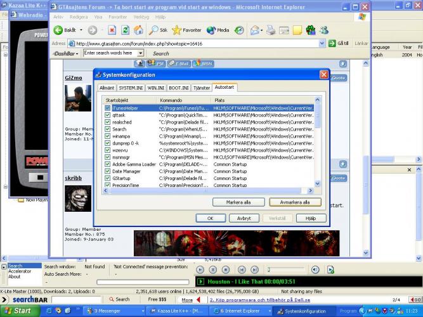Disable the qttask startup entry
This screenshot has height=317, width=423.
(108, 115)
